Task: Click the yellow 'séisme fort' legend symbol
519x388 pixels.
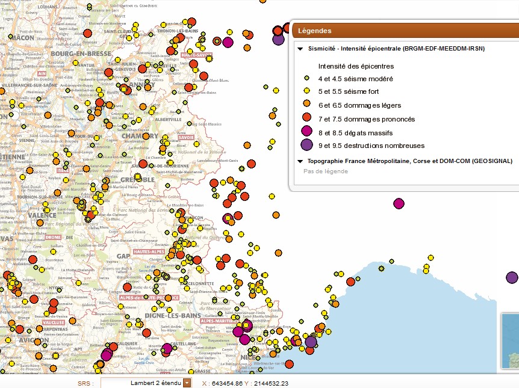Action: tap(306, 91)
